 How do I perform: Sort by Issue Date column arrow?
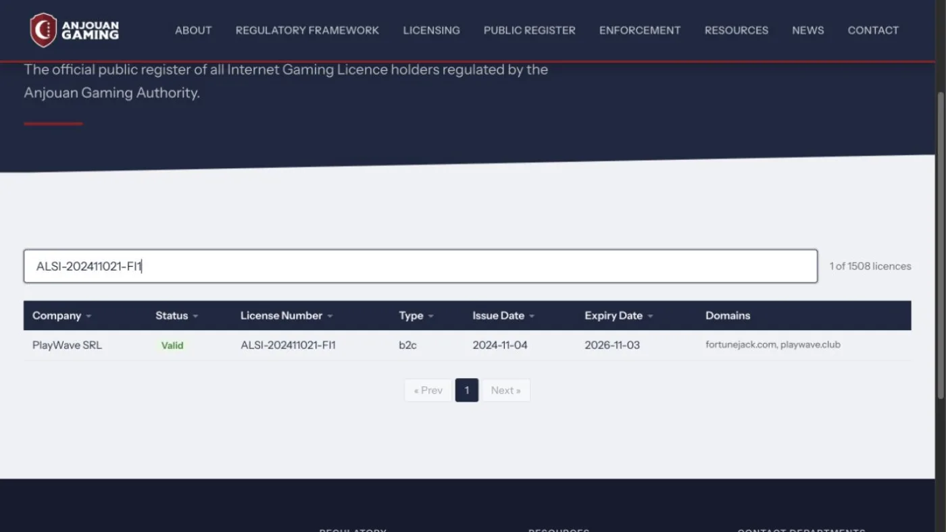coord(532,316)
